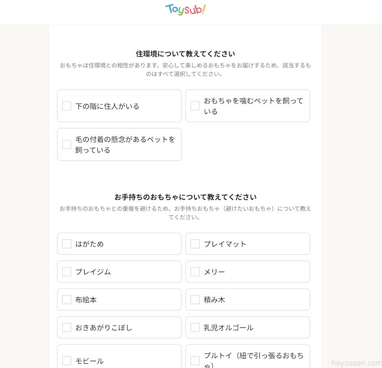Screen dimensions: 382x368
Task: Tick the 'プレイジム' checkbox
Action: click(67, 272)
